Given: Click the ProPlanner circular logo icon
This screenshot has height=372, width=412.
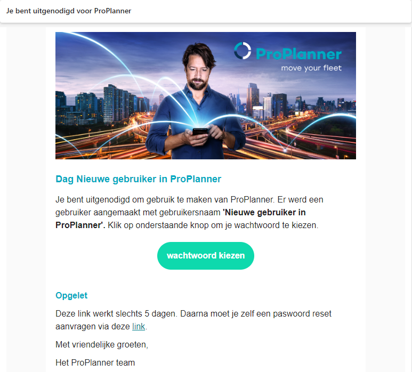Looking at the screenshot, I should pyautogui.click(x=243, y=51).
